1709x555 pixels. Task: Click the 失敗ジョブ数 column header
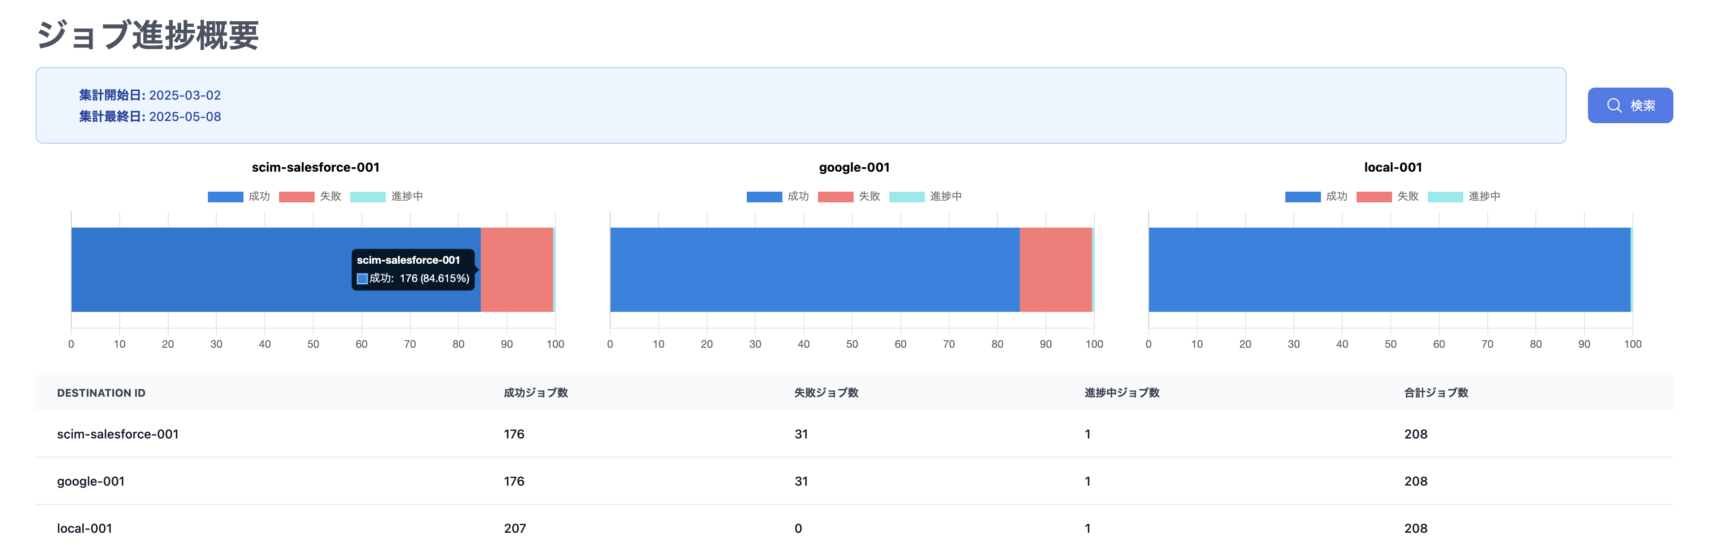826,393
